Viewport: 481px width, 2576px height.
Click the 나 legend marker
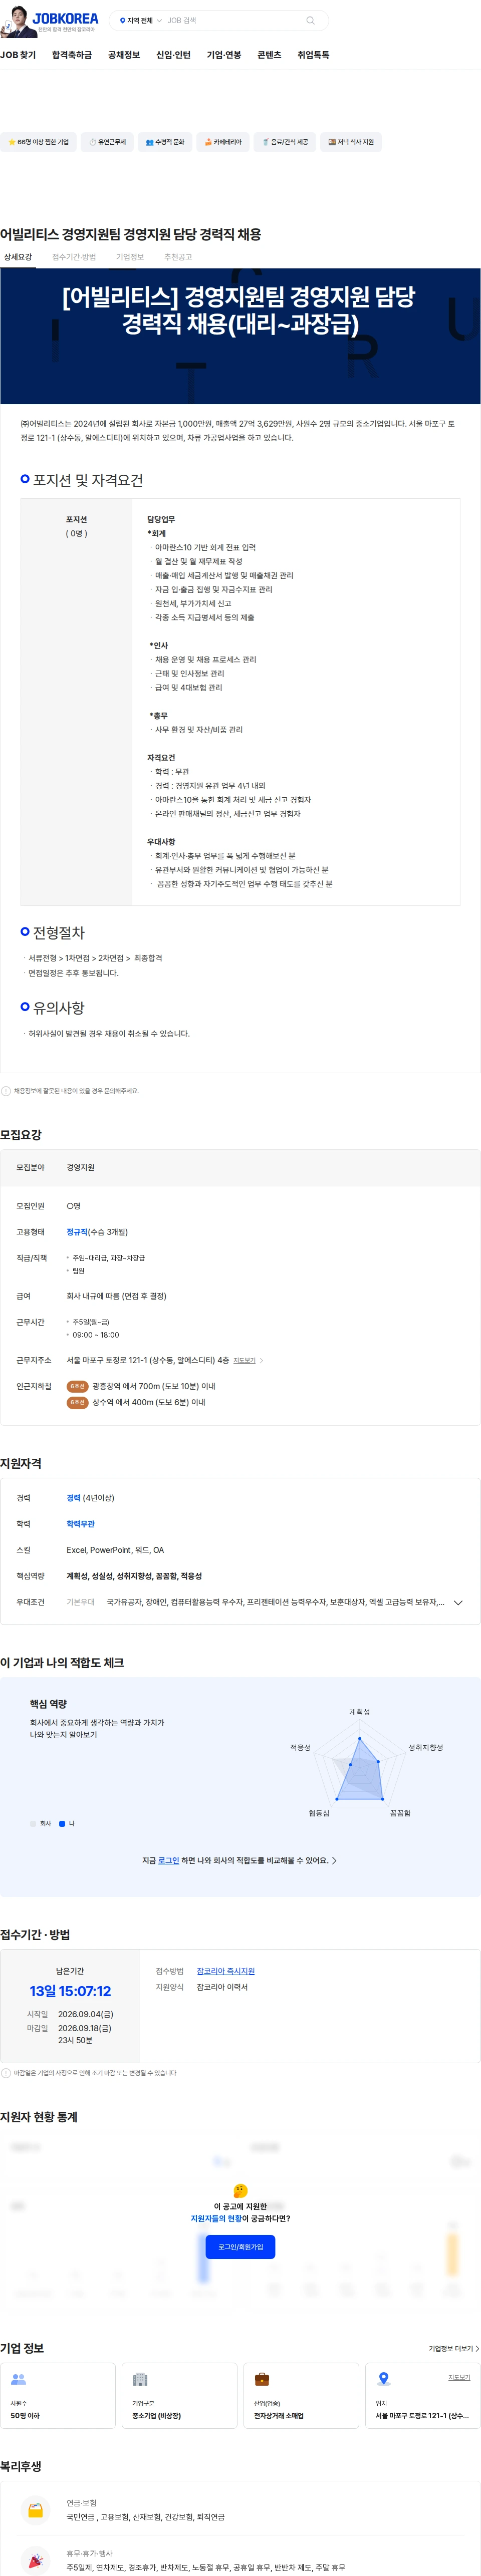[62, 1823]
